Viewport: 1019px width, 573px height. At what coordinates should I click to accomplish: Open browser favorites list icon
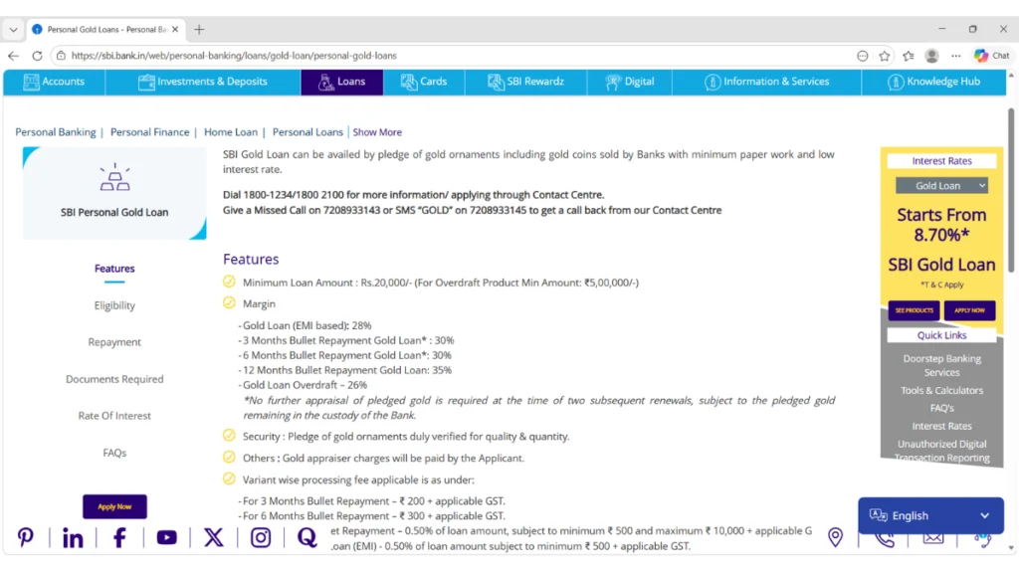point(909,56)
